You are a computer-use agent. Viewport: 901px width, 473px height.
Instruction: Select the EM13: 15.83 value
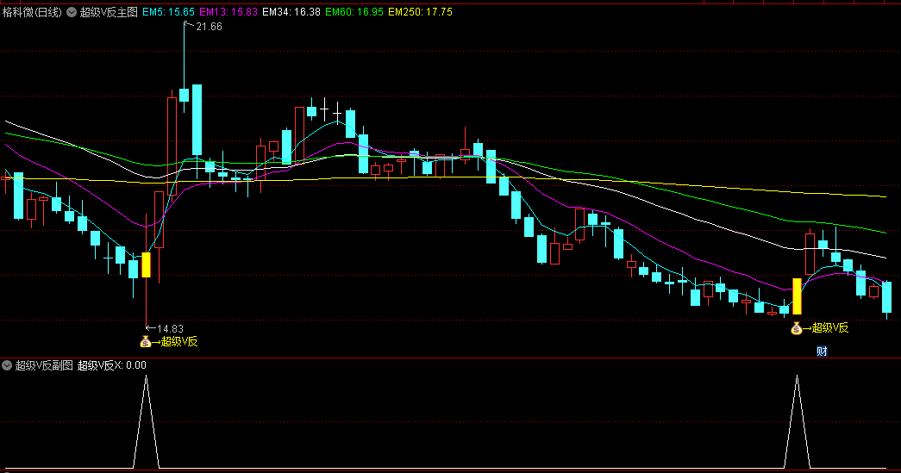228,12
